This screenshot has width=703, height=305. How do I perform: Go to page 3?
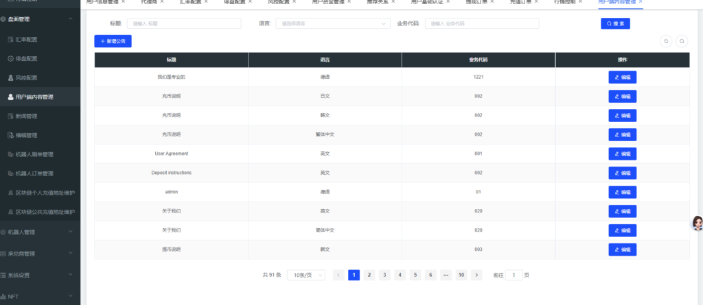tap(384, 275)
